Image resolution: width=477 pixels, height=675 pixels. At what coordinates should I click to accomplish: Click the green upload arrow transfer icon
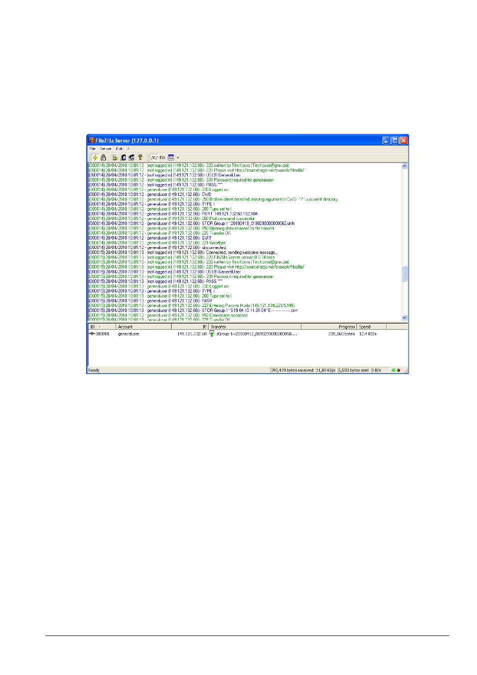212,334
